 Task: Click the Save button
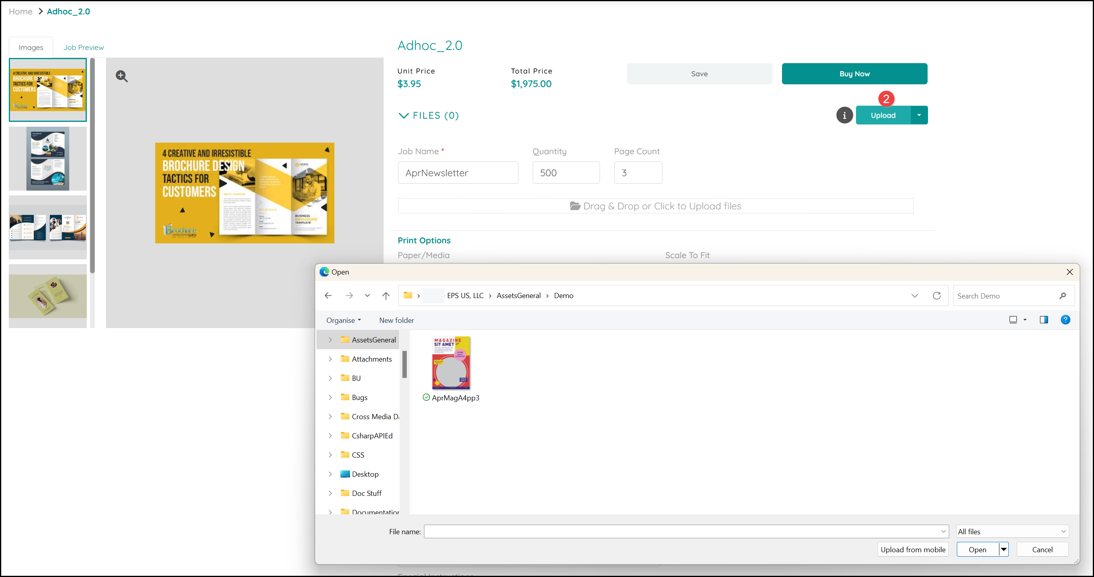coord(699,74)
